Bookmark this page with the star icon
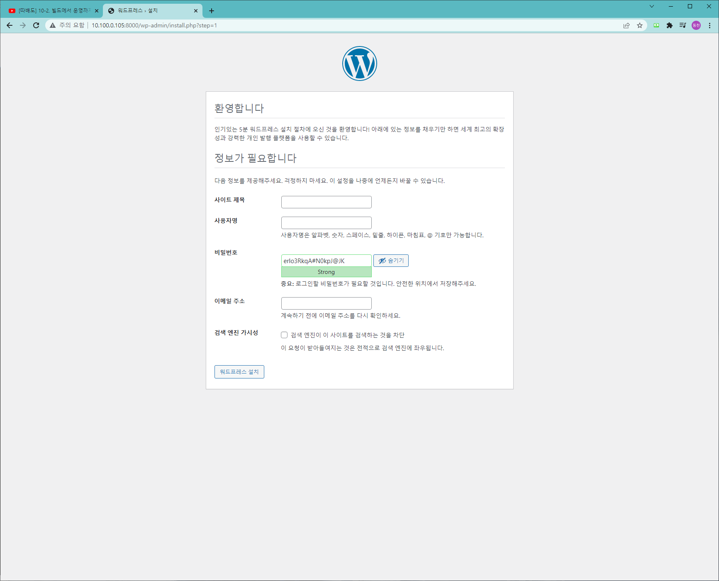The height and width of the screenshot is (581, 719). click(640, 25)
